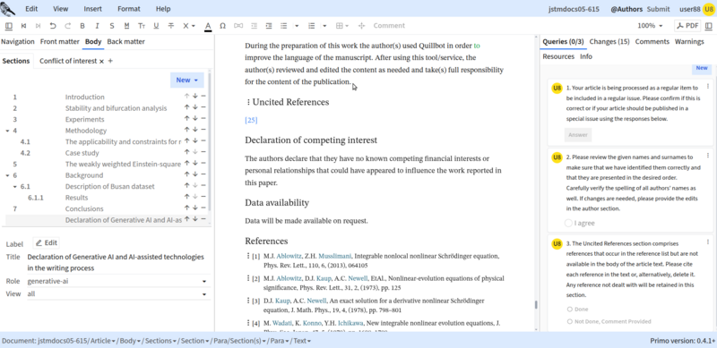Open handle menu for reference [1]
Screen dimensions: 717x348
coord(248,256)
